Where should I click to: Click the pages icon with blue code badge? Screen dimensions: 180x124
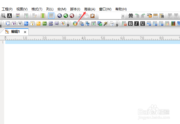point(81,24)
